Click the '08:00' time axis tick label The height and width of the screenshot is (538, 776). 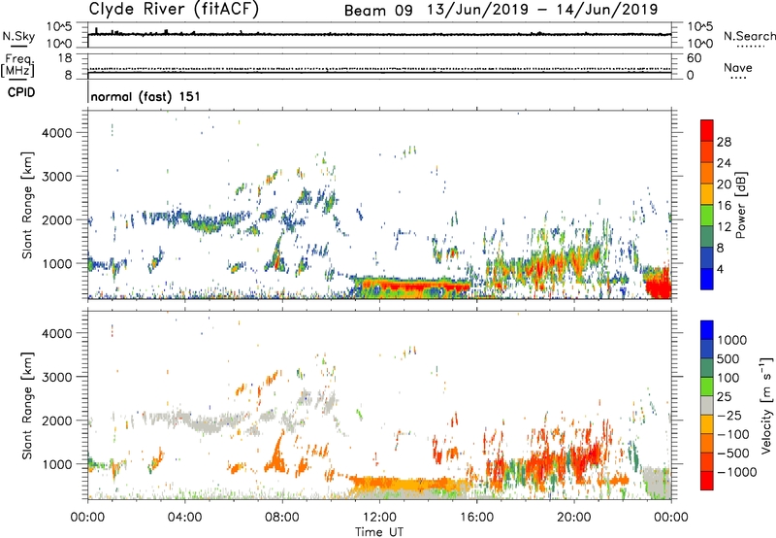282,518
